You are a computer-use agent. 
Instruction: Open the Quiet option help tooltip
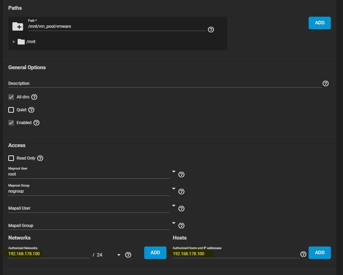point(31,110)
